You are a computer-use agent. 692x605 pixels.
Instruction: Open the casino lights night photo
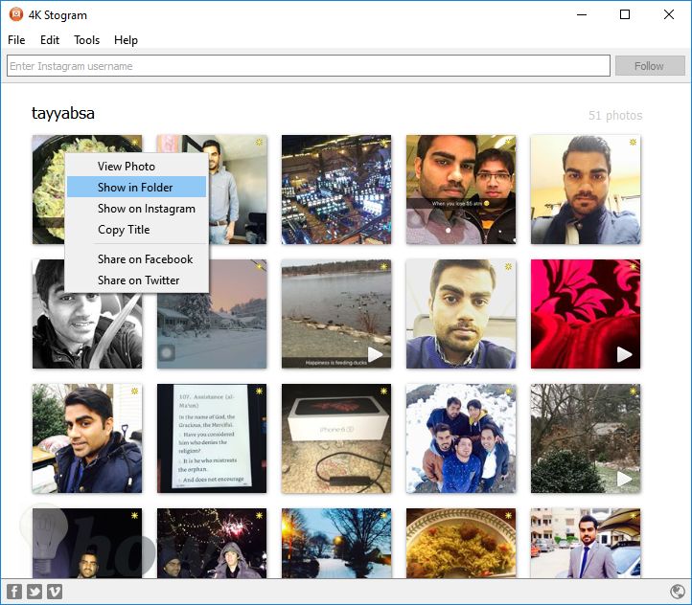[x=336, y=190]
